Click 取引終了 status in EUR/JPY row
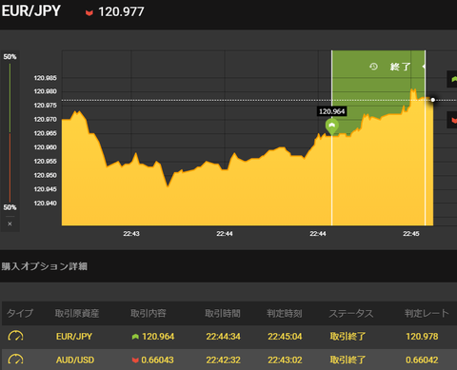 coord(348,337)
